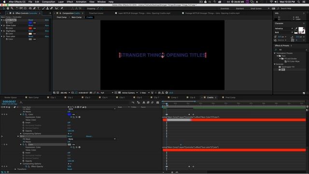Select Standard workspace button
The image size is (309, 174).
240,9
